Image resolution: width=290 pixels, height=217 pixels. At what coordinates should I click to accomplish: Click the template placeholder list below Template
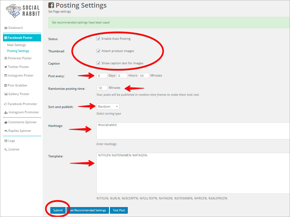[x=162, y=198]
